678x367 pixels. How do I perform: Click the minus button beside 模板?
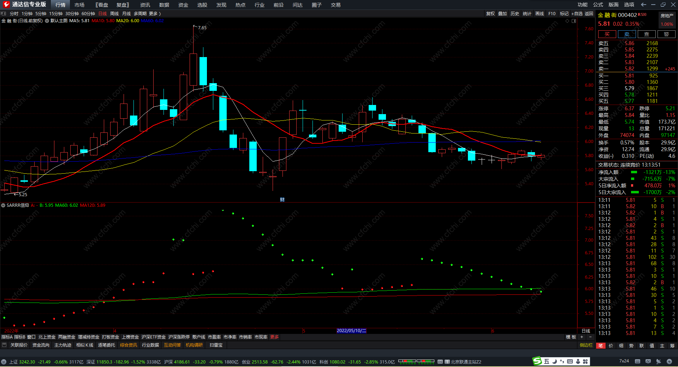pyautogui.click(x=590, y=337)
